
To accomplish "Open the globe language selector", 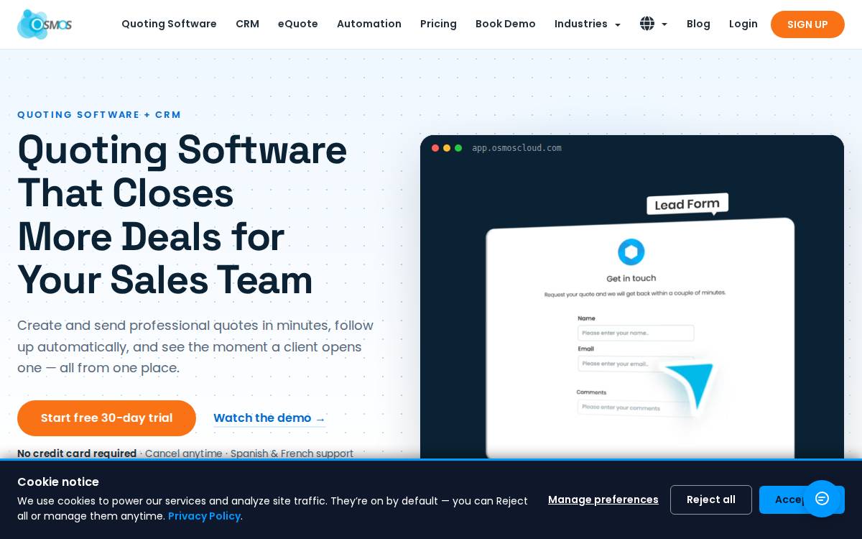I will pos(654,24).
